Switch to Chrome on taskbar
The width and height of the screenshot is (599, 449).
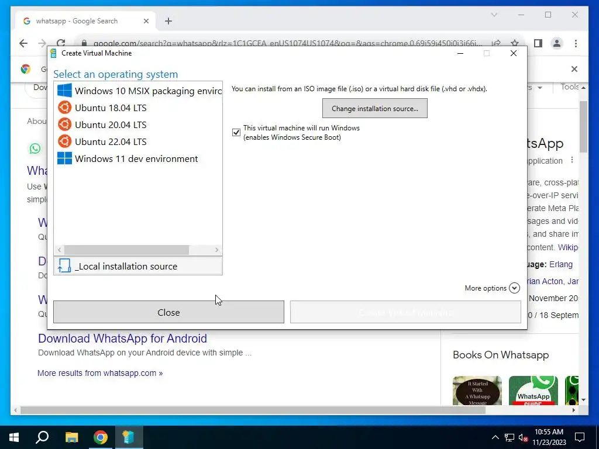tap(101, 437)
